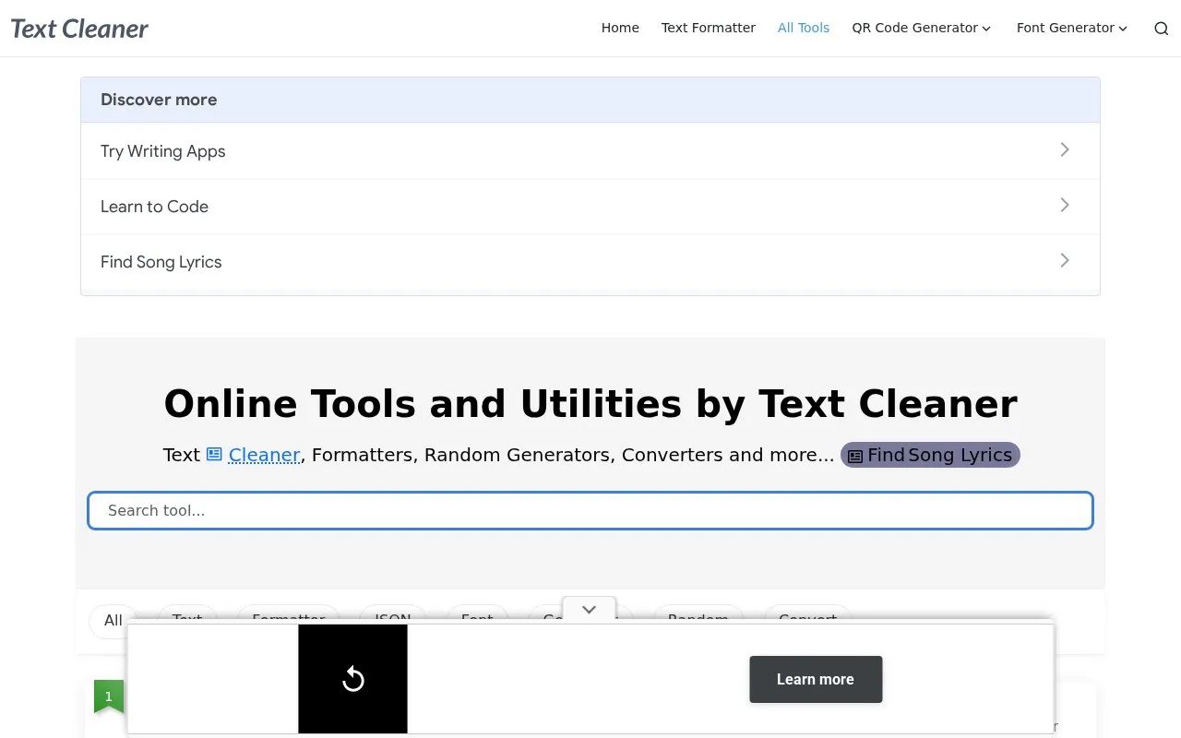Viewport: 1181px width, 738px height.
Task: Click the Learn more ad button
Action: click(816, 679)
